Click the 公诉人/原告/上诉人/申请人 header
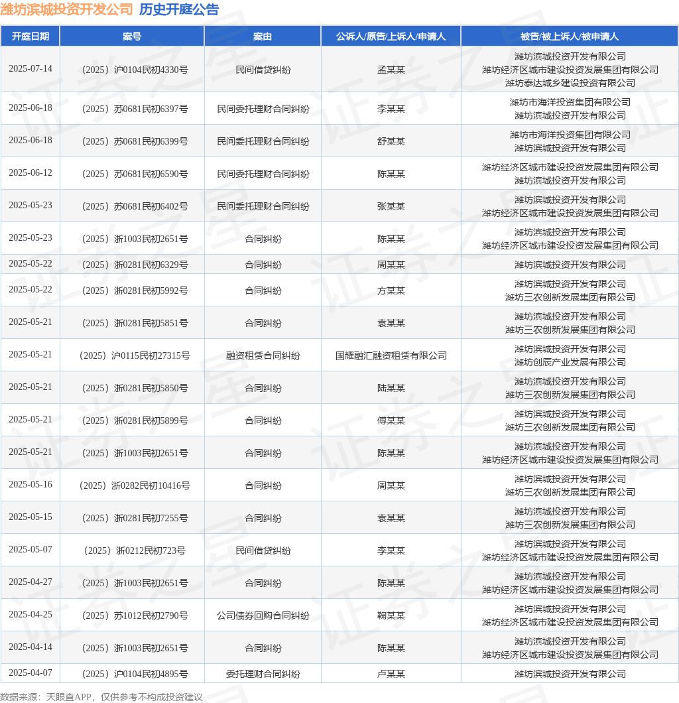This screenshot has width=679, height=703. point(391,36)
